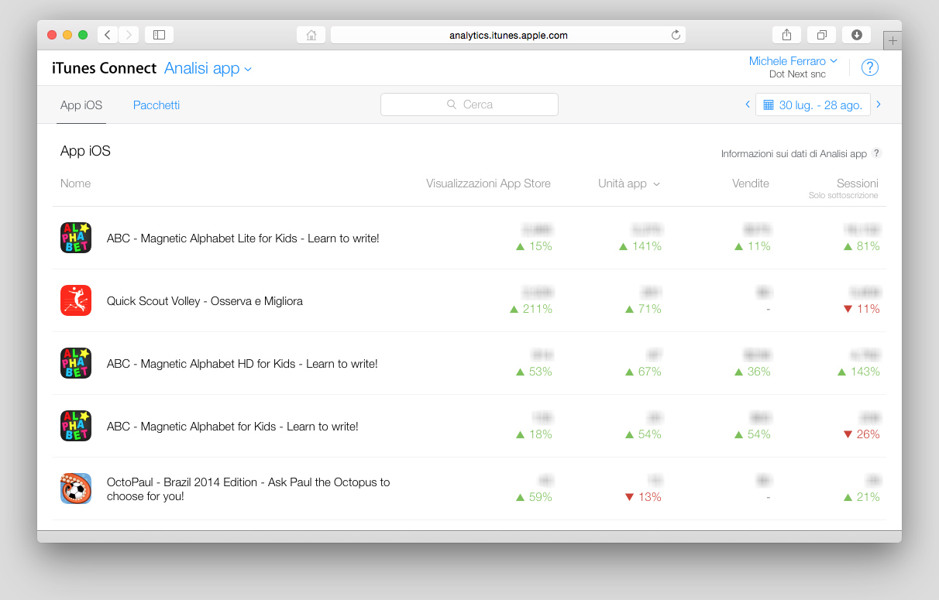Select the App iOS tab
939x600 pixels.
pyautogui.click(x=81, y=105)
